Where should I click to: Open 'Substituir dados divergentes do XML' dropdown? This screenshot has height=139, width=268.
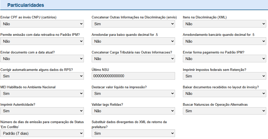click(x=133, y=133)
